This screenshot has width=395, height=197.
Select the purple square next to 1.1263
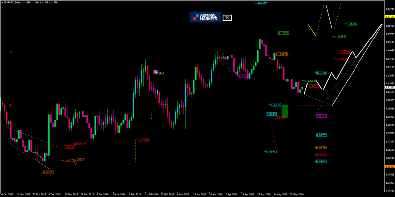point(155,72)
